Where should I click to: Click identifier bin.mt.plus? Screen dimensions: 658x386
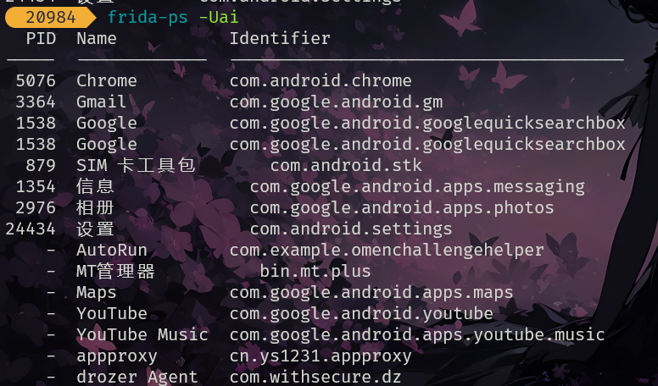coord(315,272)
